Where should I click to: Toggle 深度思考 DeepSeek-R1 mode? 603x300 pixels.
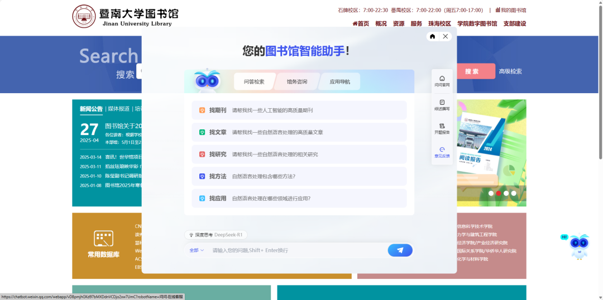(216, 235)
